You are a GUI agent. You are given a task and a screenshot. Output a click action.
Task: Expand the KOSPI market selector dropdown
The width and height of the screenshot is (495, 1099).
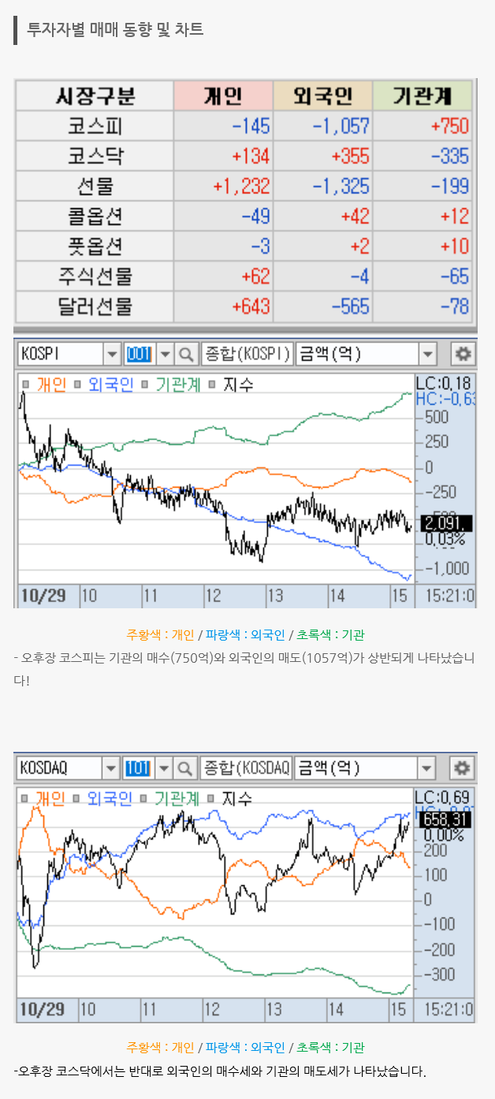point(112,354)
